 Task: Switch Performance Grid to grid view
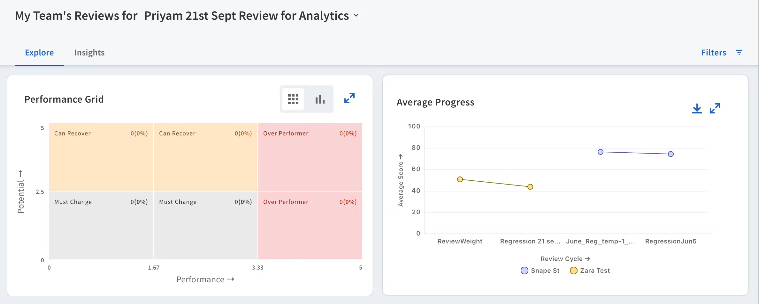(293, 99)
